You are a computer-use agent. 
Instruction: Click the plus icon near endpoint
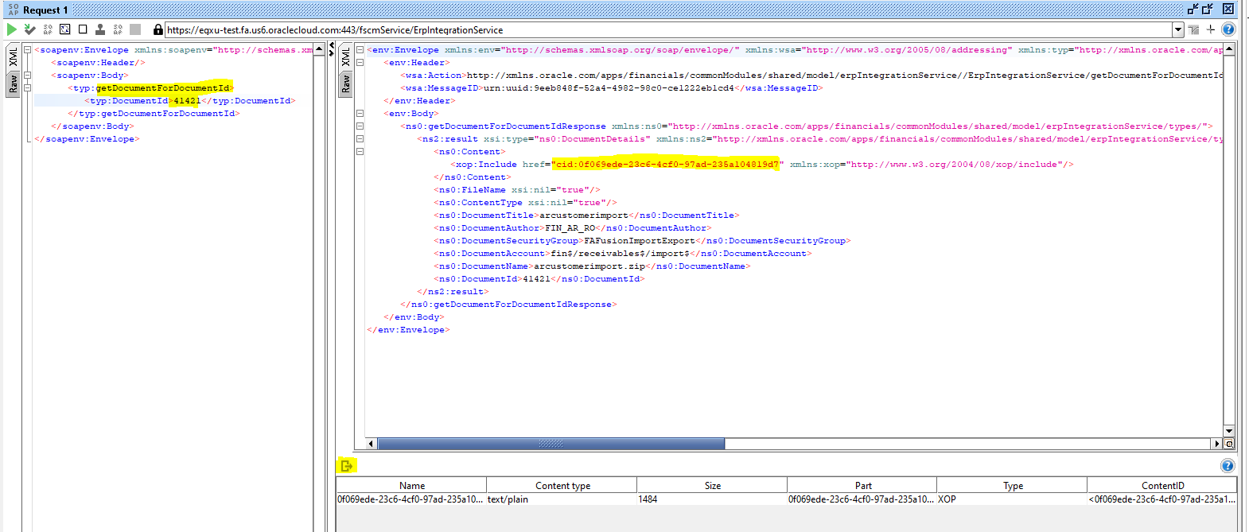click(1211, 29)
